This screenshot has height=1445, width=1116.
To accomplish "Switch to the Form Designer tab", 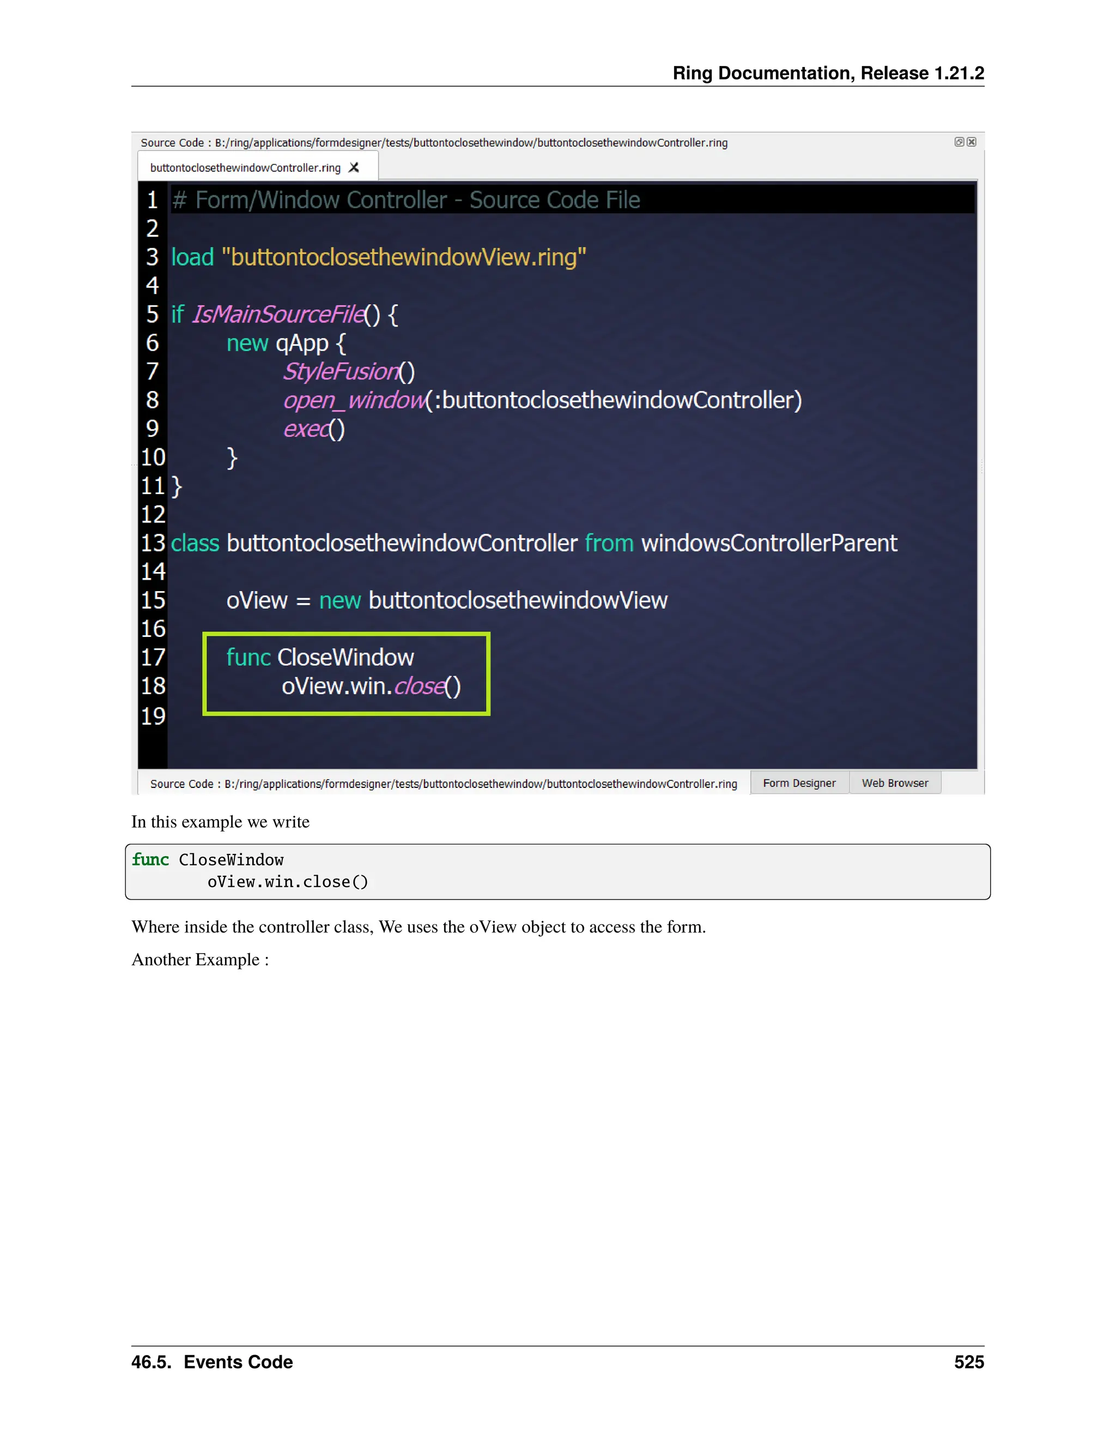I will (x=799, y=782).
